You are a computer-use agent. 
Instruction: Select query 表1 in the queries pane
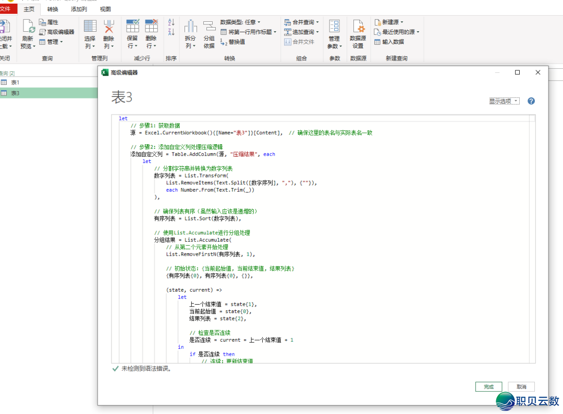(49, 82)
